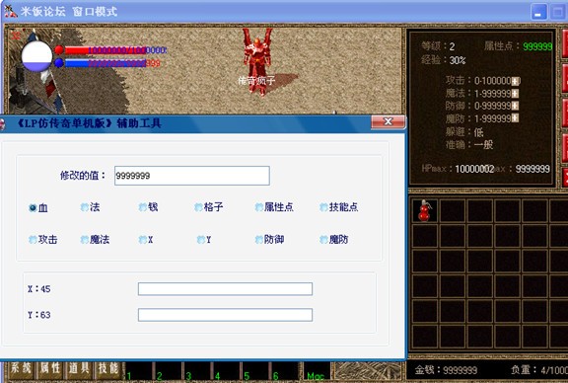
Task: Click the red armored character 传奇疯子
Action: click(x=257, y=61)
